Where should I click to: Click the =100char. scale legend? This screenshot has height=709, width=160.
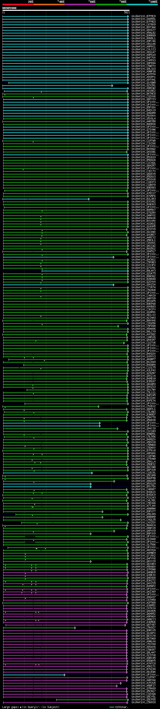coord(119,707)
